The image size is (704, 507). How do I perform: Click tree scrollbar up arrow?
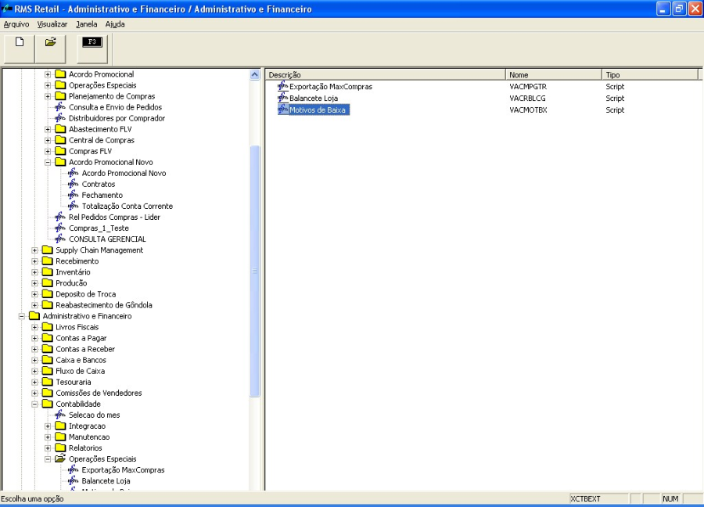pos(254,74)
